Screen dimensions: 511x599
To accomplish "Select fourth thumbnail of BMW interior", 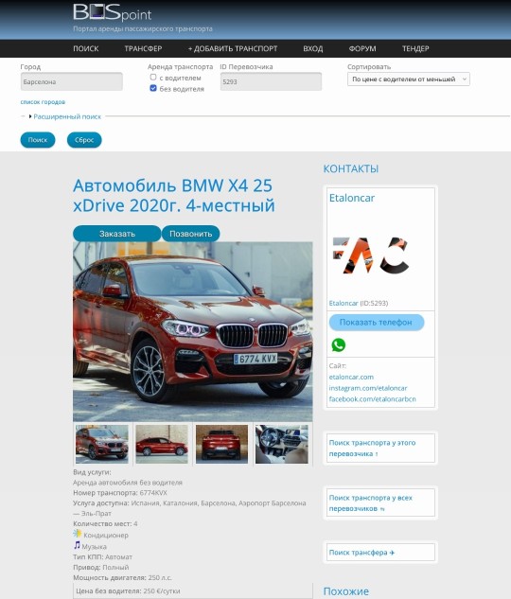I will click(x=282, y=445).
